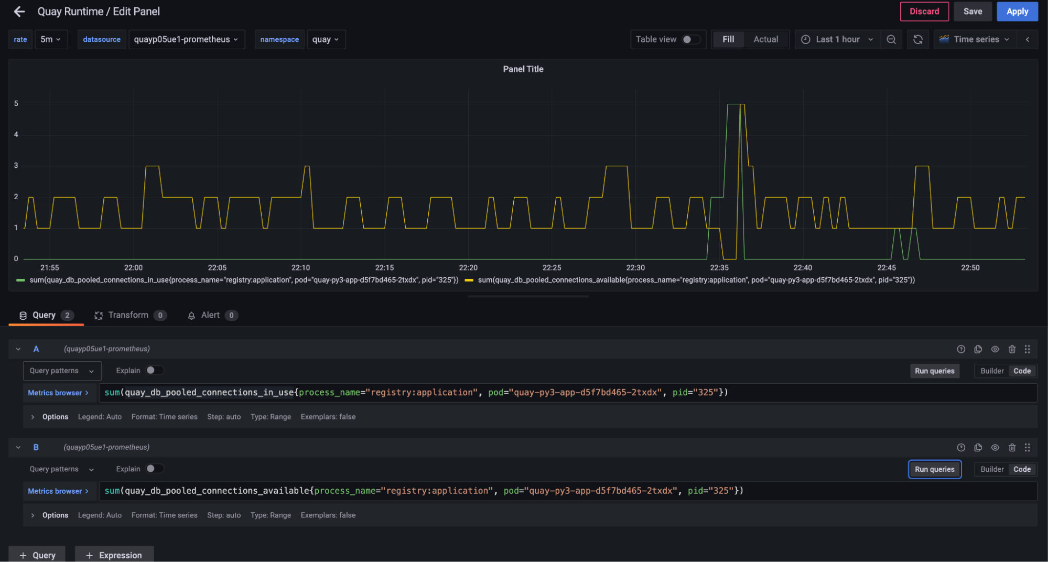Delete query A using the trash icon

pos(1012,349)
